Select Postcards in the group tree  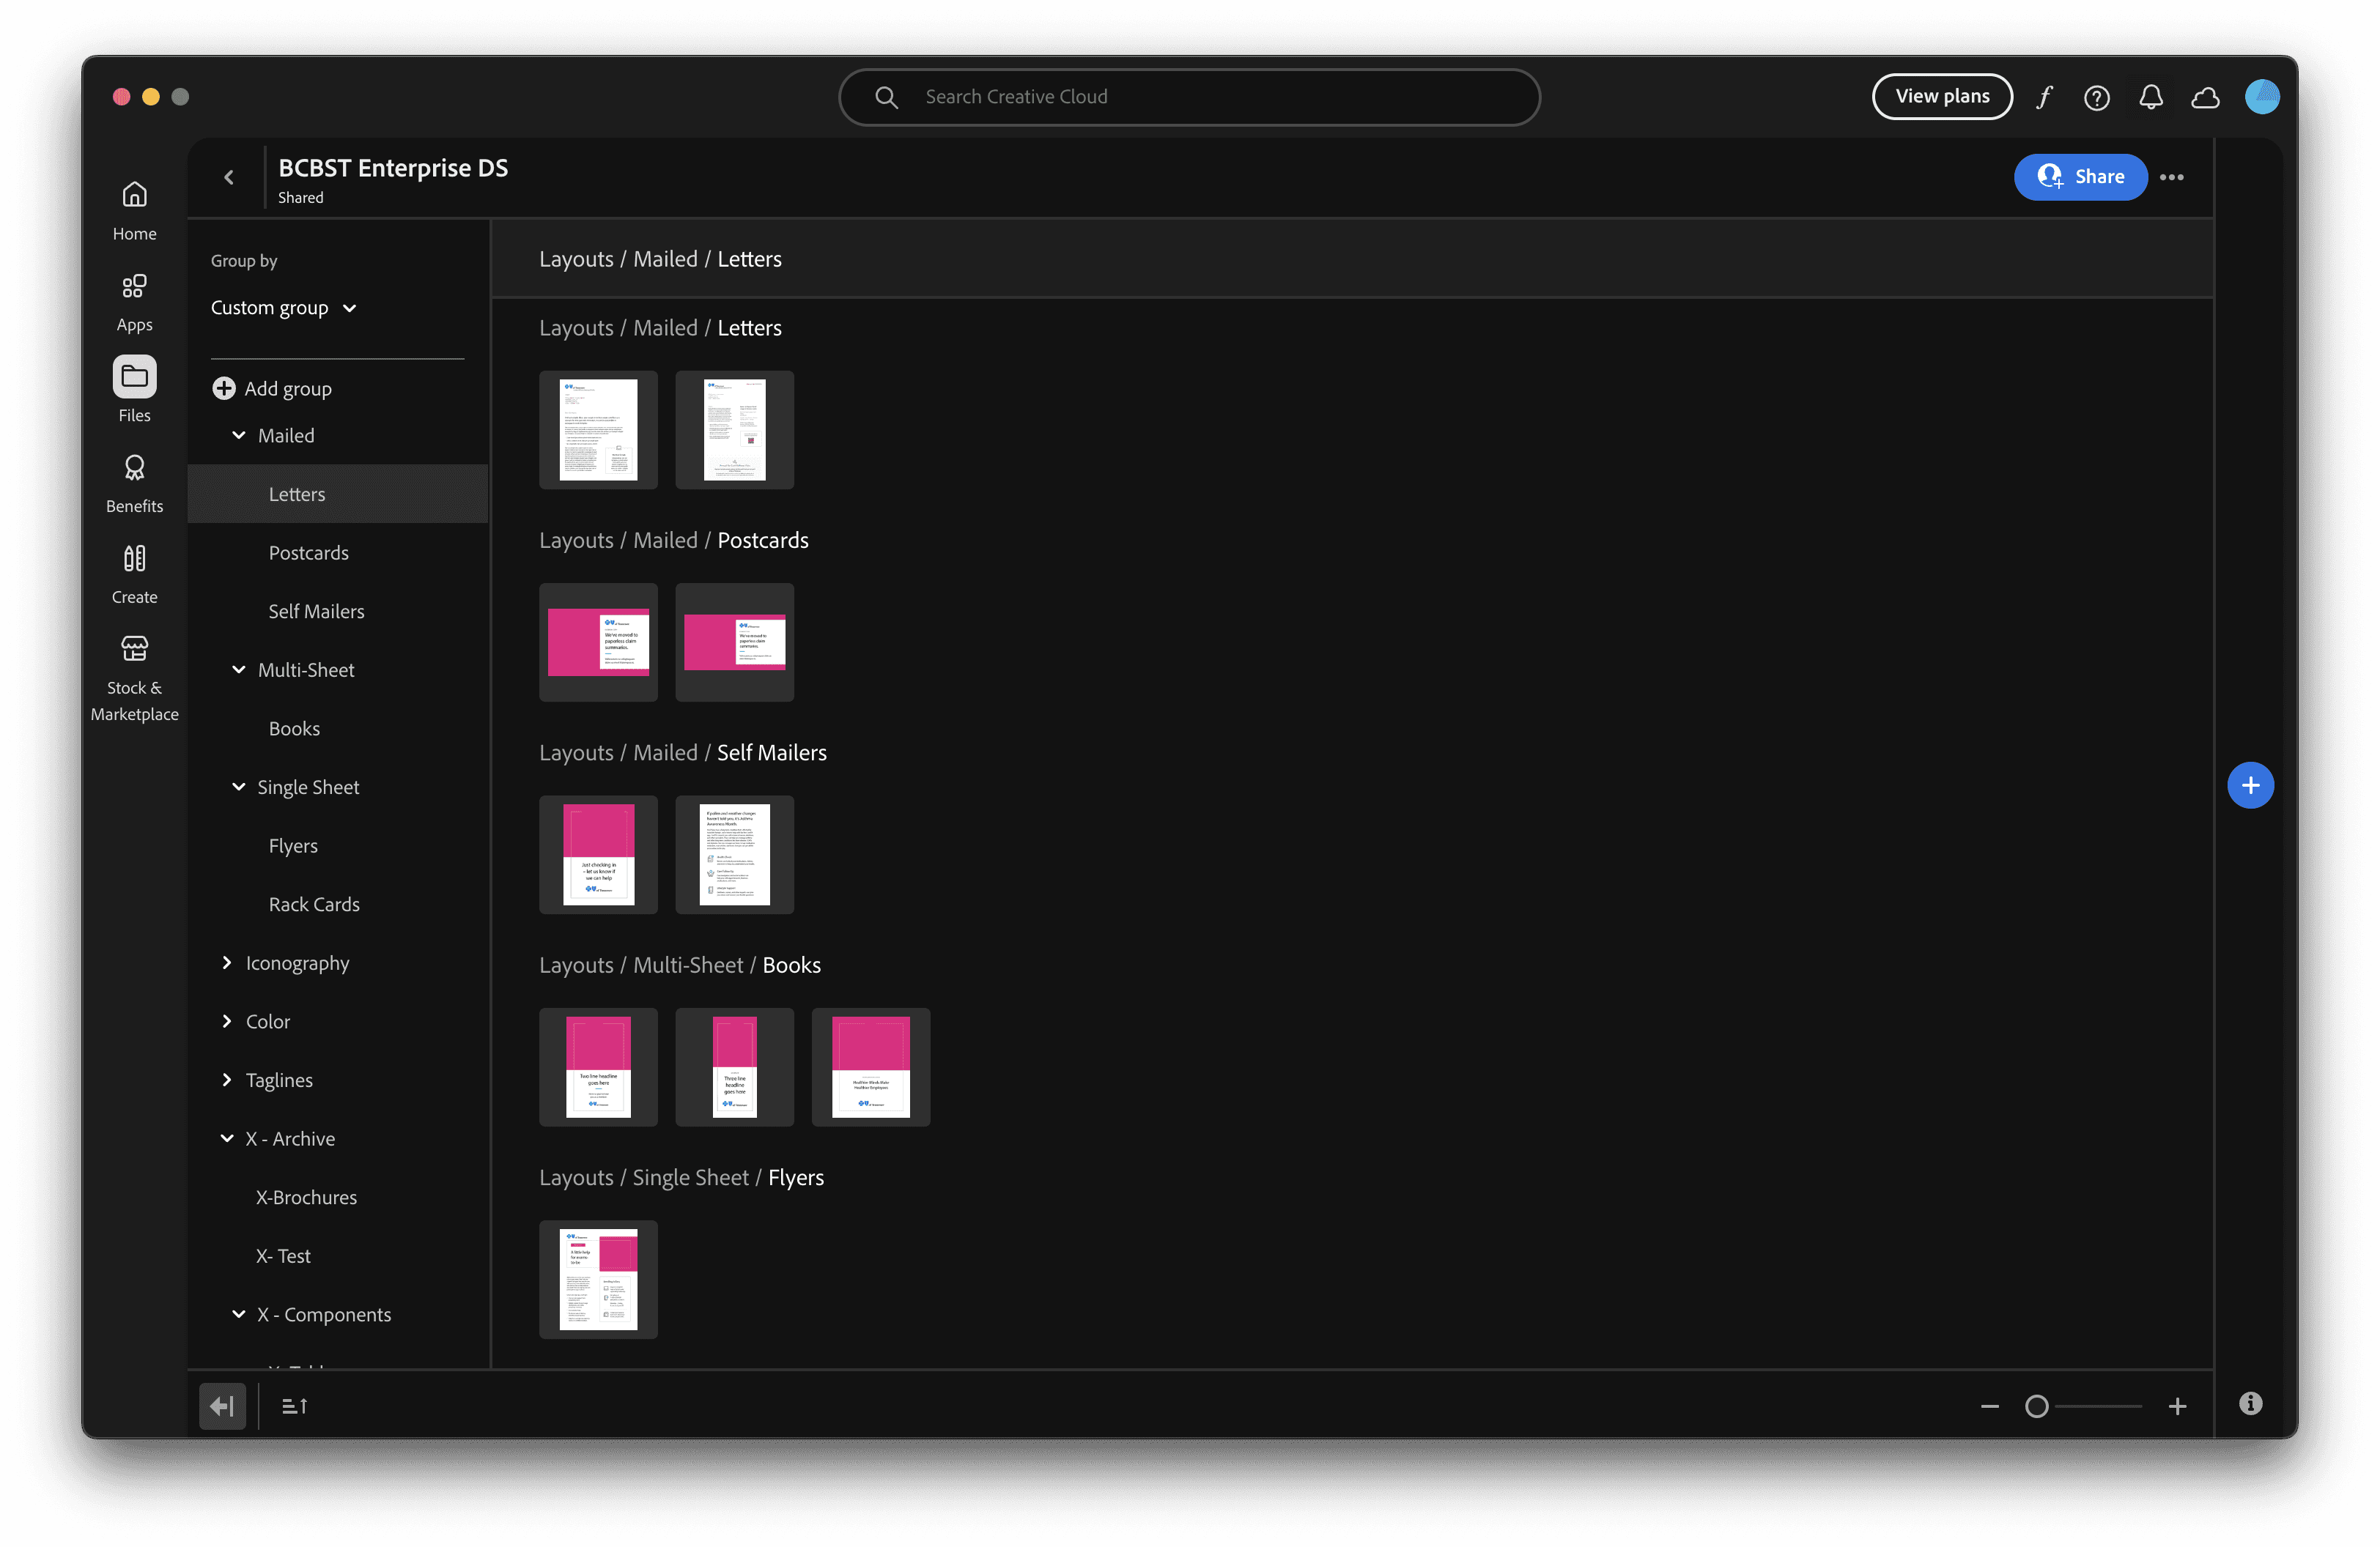(308, 552)
